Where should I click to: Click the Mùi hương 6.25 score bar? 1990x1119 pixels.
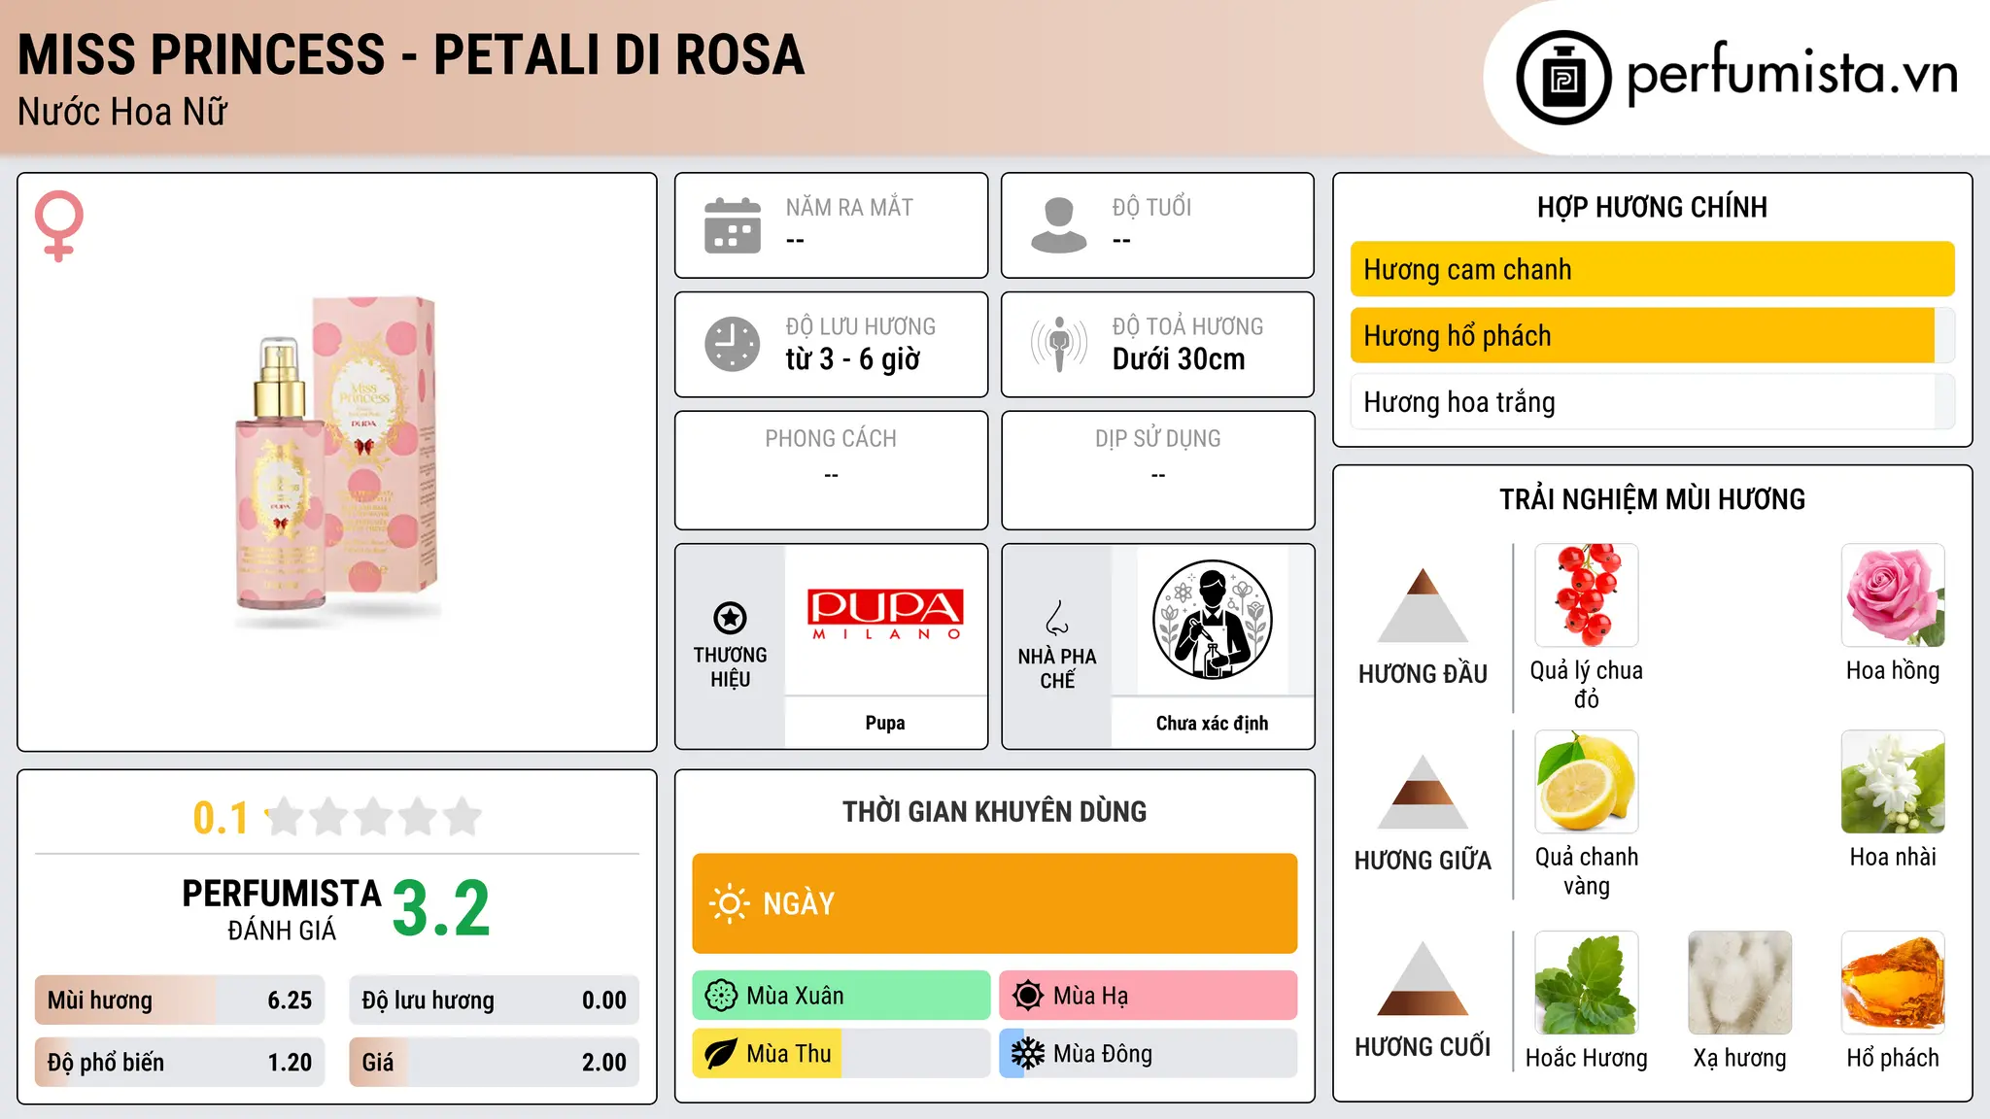(x=180, y=1000)
